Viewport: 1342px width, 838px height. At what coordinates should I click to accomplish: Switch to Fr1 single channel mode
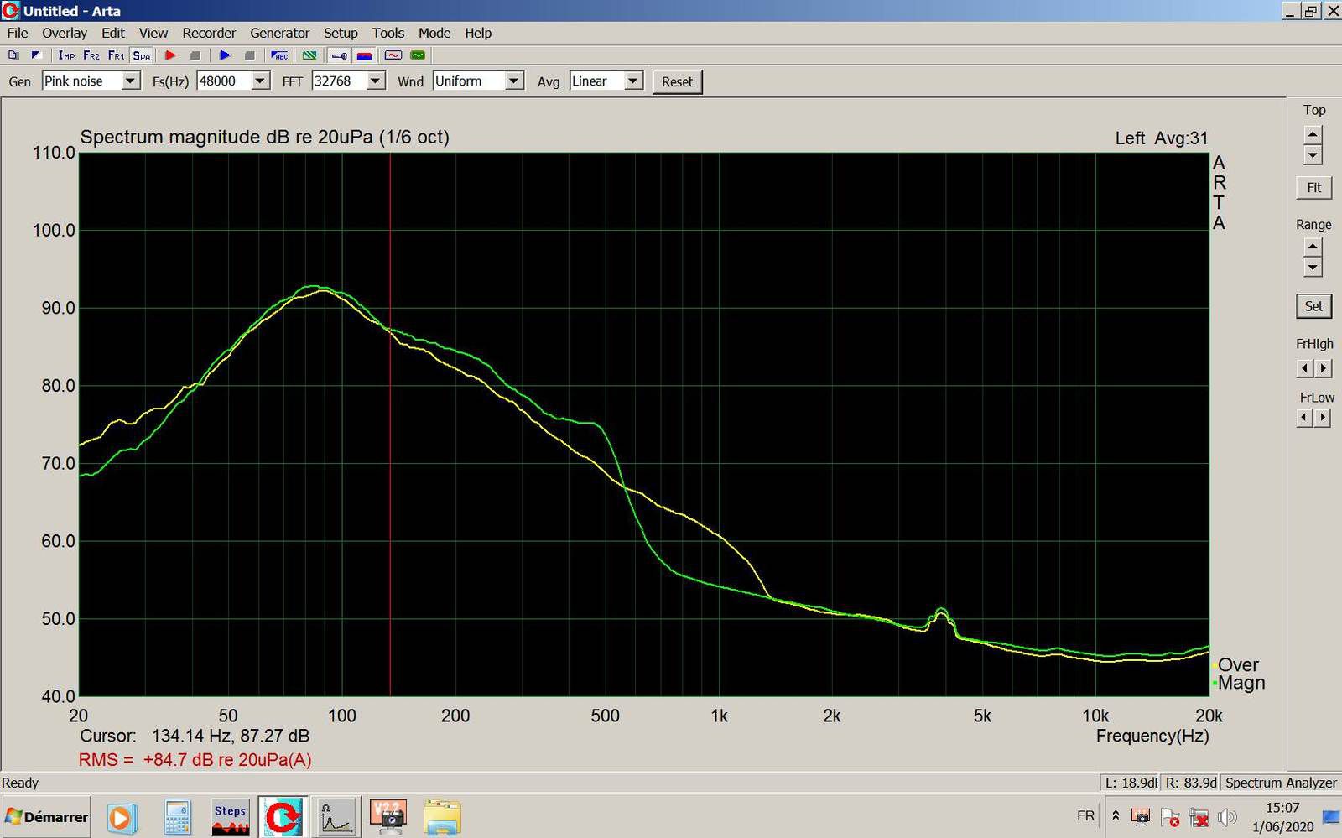pos(117,55)
